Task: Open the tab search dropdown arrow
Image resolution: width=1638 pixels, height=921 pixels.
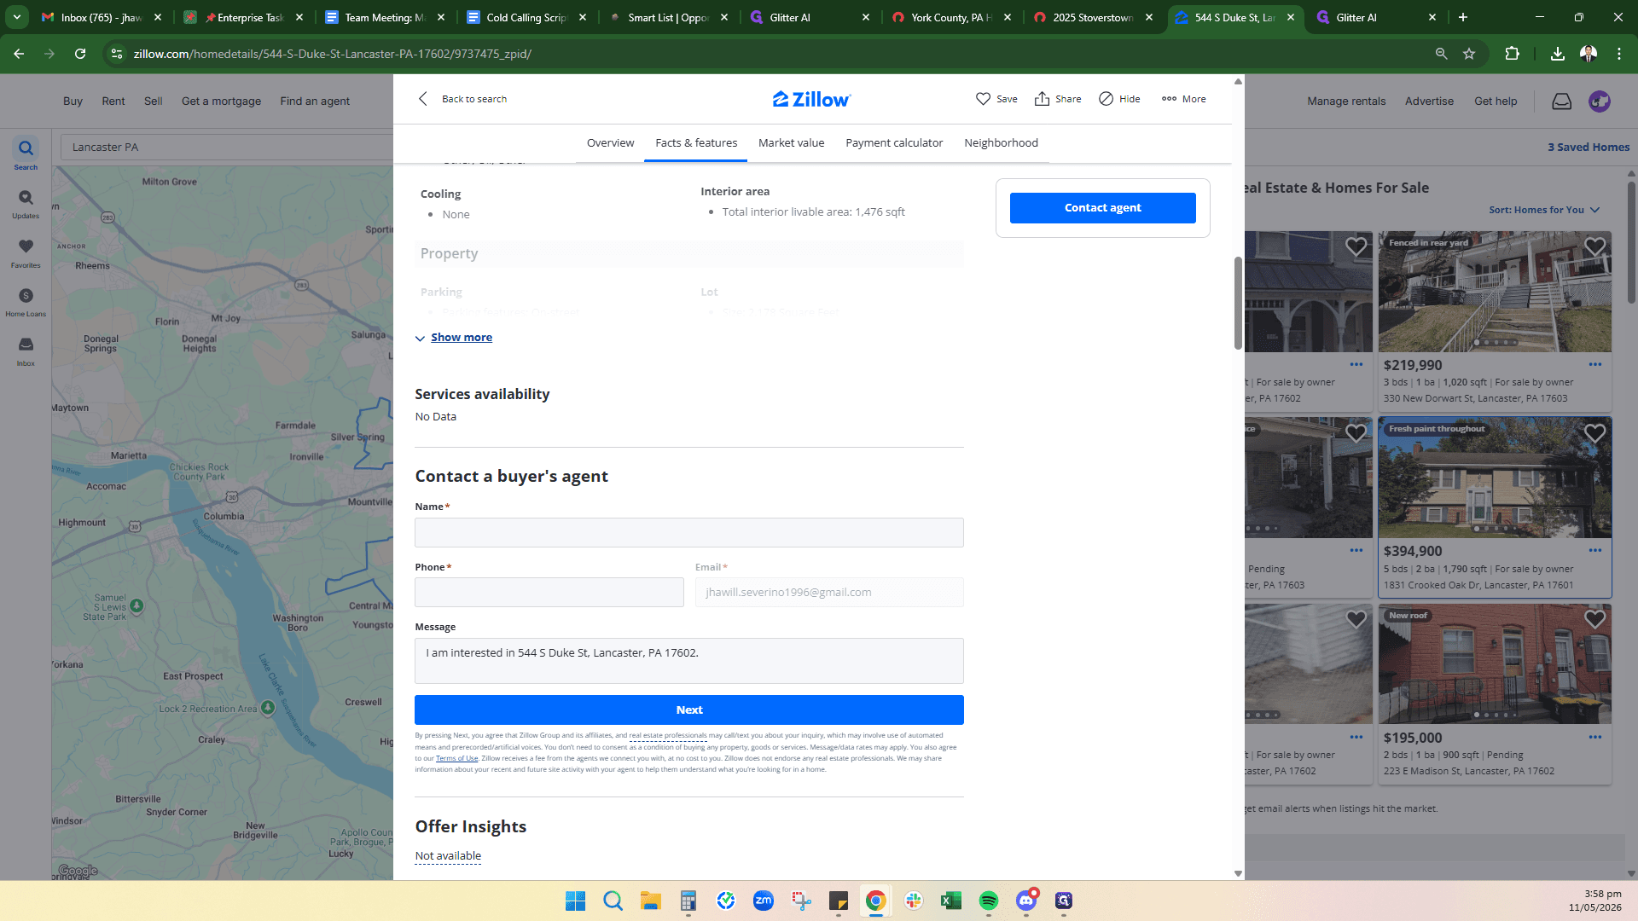Action: pyautogui.click(x=16, y=17)
